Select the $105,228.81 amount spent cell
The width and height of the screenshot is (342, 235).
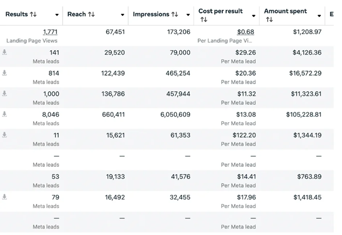pos(304,115)
